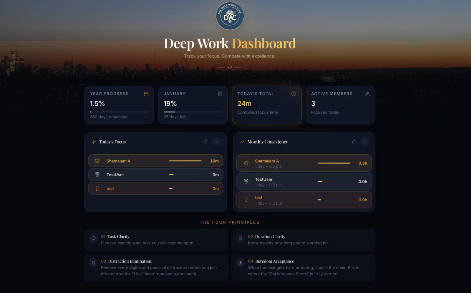Click the 'Monthly Consistency' panel heading
This screenshot has height=293, width=471.
(268, 142)
